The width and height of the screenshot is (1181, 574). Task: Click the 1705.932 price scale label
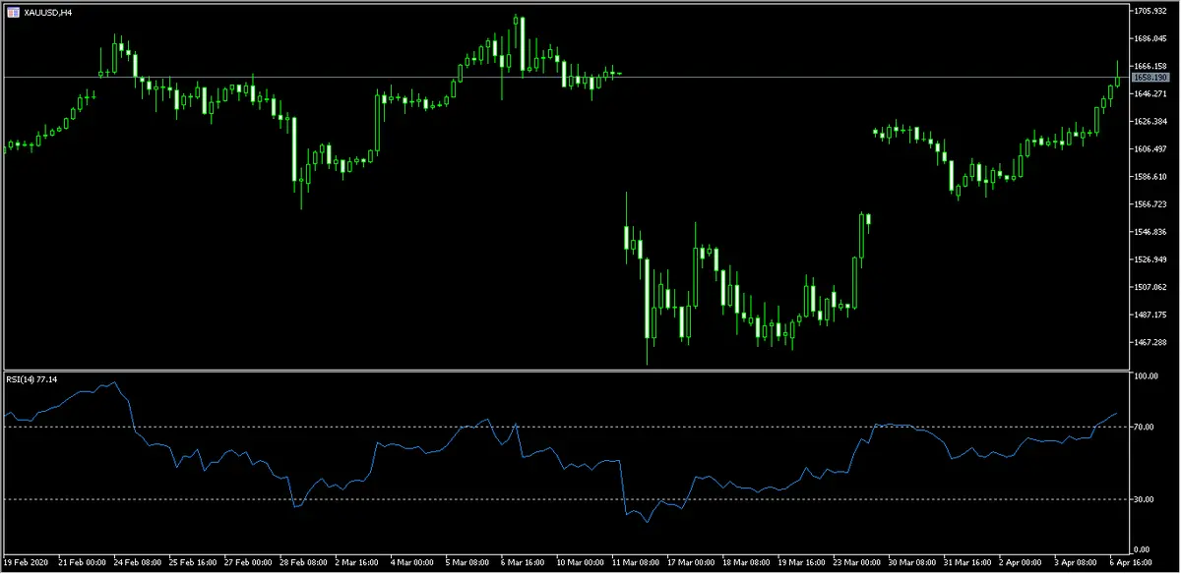[x=1150, y=11]
